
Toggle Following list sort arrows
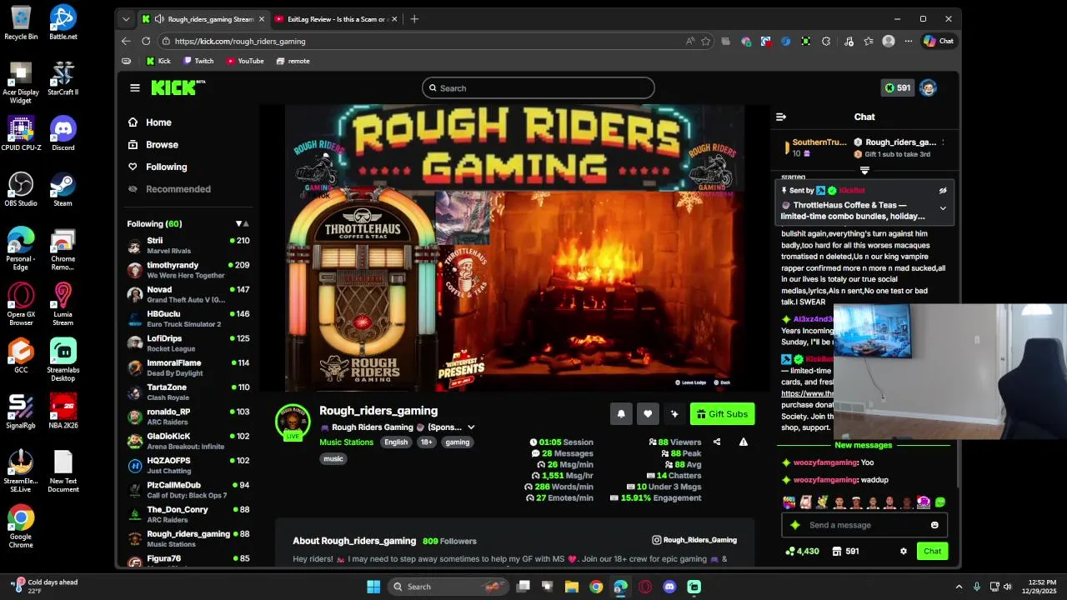coord(243,224)
